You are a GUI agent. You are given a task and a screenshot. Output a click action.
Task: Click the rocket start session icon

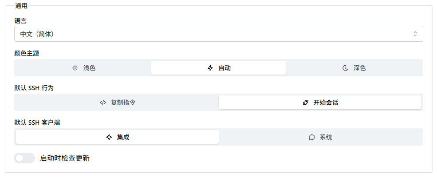click(305, 103)
